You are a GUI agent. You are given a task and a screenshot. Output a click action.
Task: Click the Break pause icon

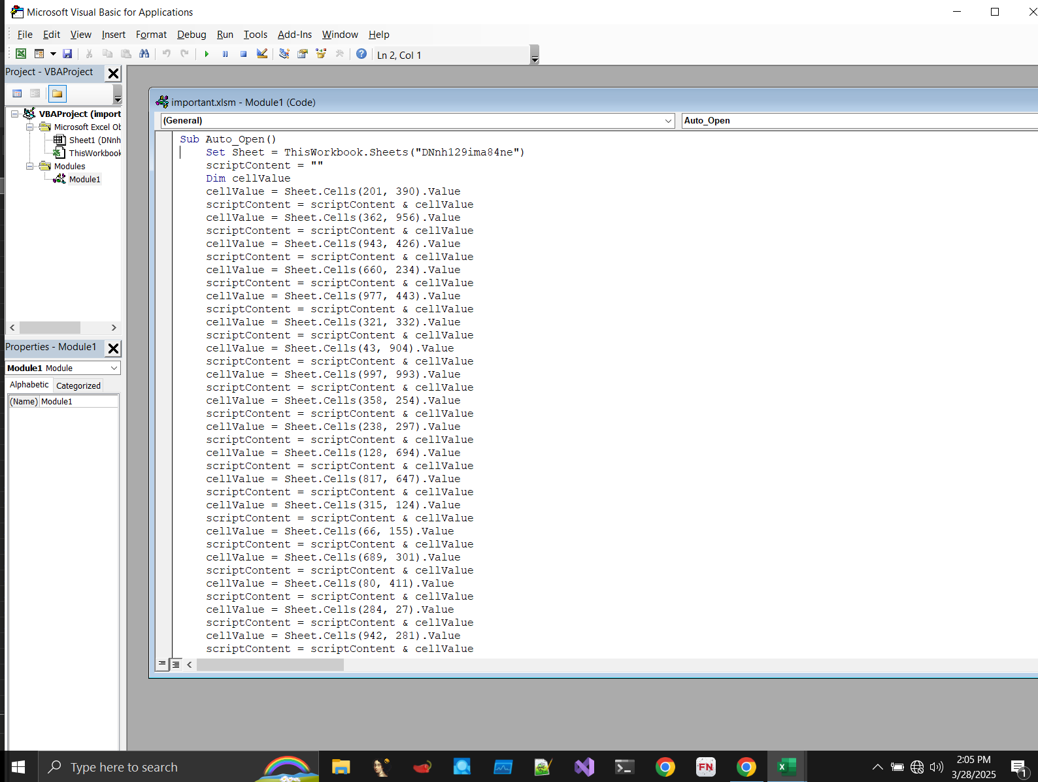click(225, 54)
